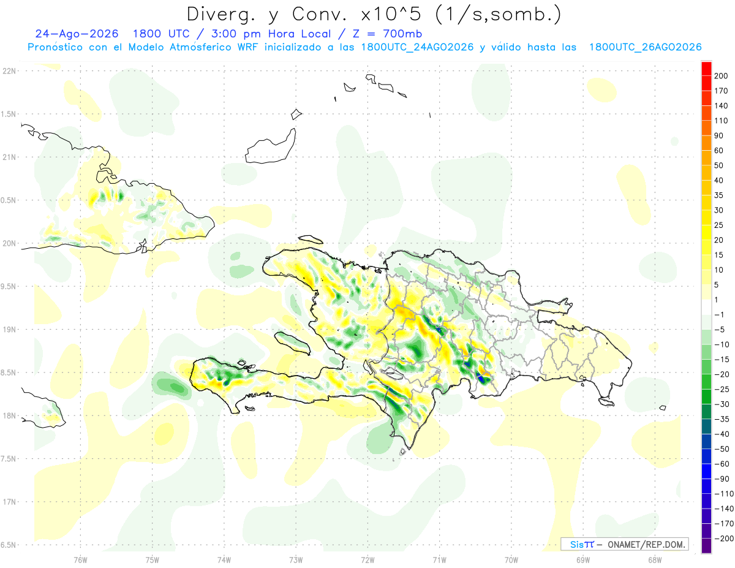This screenshot has width=735, height=568.
Task: Click the "74W" longitude label
Action: 224,559
